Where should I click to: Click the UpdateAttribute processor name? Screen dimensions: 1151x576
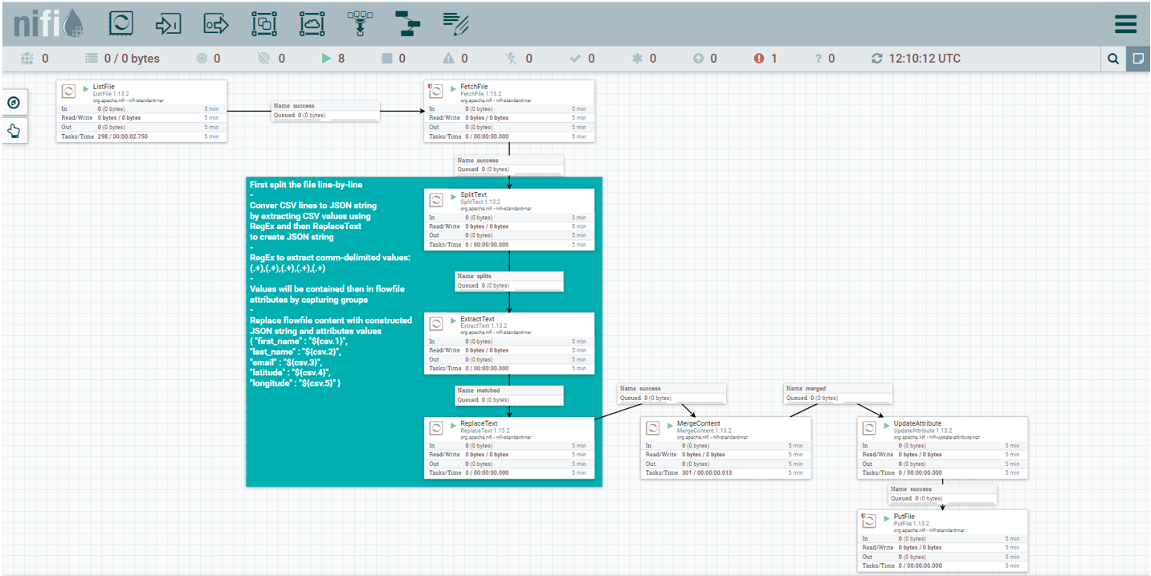pyautogui.click(x=919, y=423)
